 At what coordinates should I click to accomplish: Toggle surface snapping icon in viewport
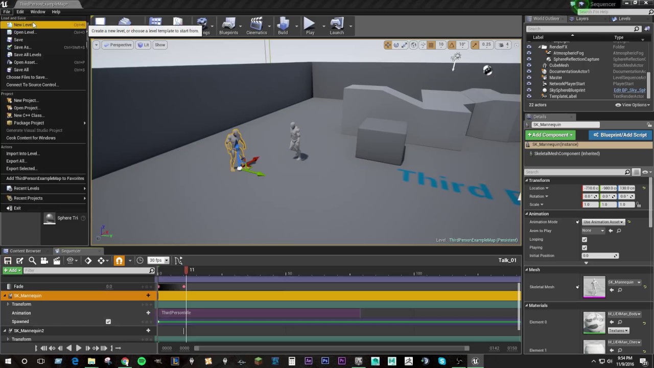(x=422, y=45)
